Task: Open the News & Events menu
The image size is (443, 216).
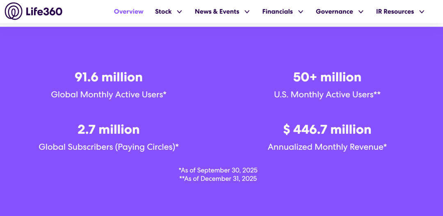Action: point(217,11)
